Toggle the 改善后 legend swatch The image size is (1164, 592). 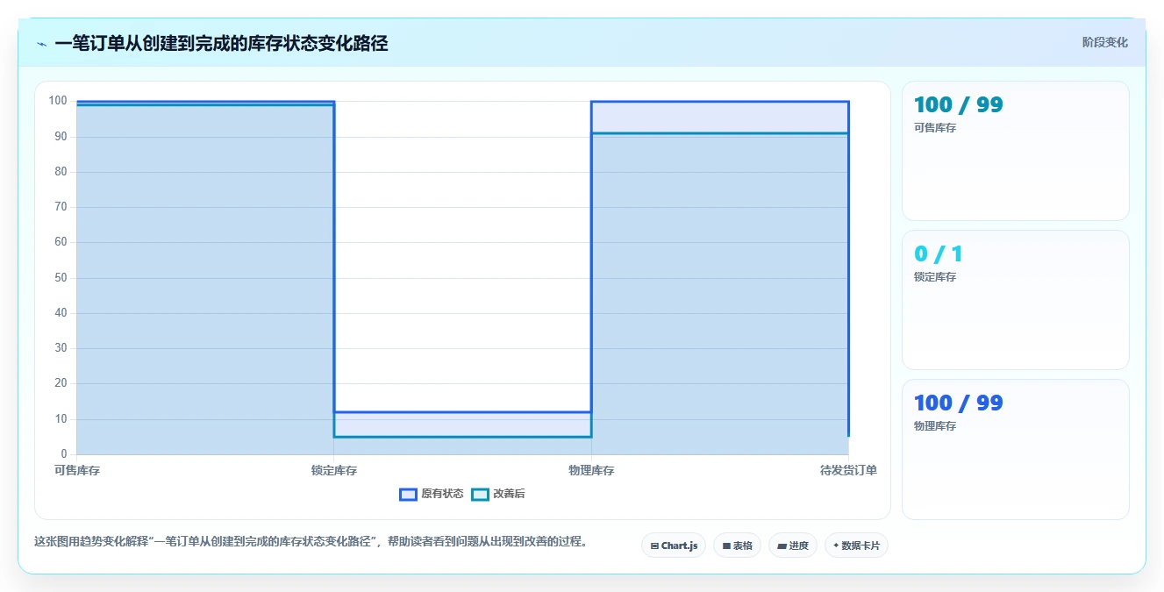480,494
